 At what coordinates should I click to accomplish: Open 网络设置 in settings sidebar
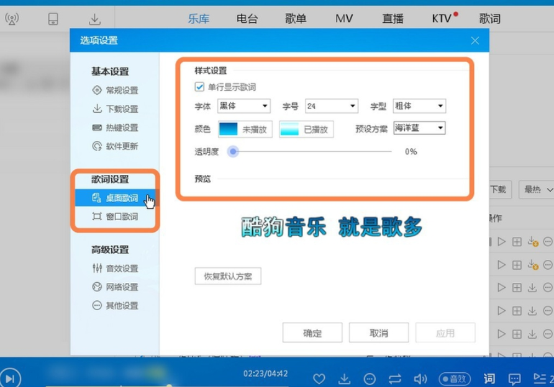115,287
